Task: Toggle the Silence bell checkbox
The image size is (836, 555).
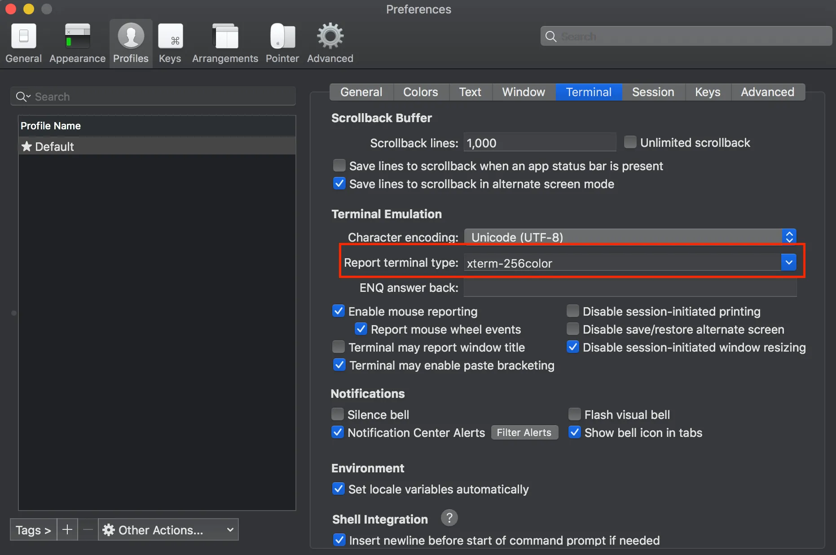Action: pos(338,414)
